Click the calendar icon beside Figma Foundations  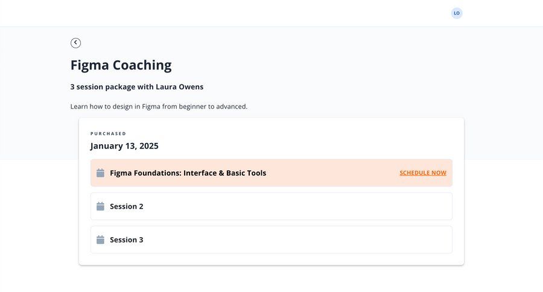(x=101, y=173)
